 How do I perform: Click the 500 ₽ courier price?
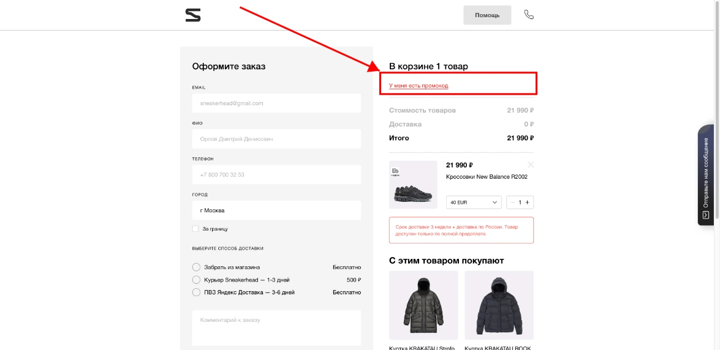[x=354, y=280]
